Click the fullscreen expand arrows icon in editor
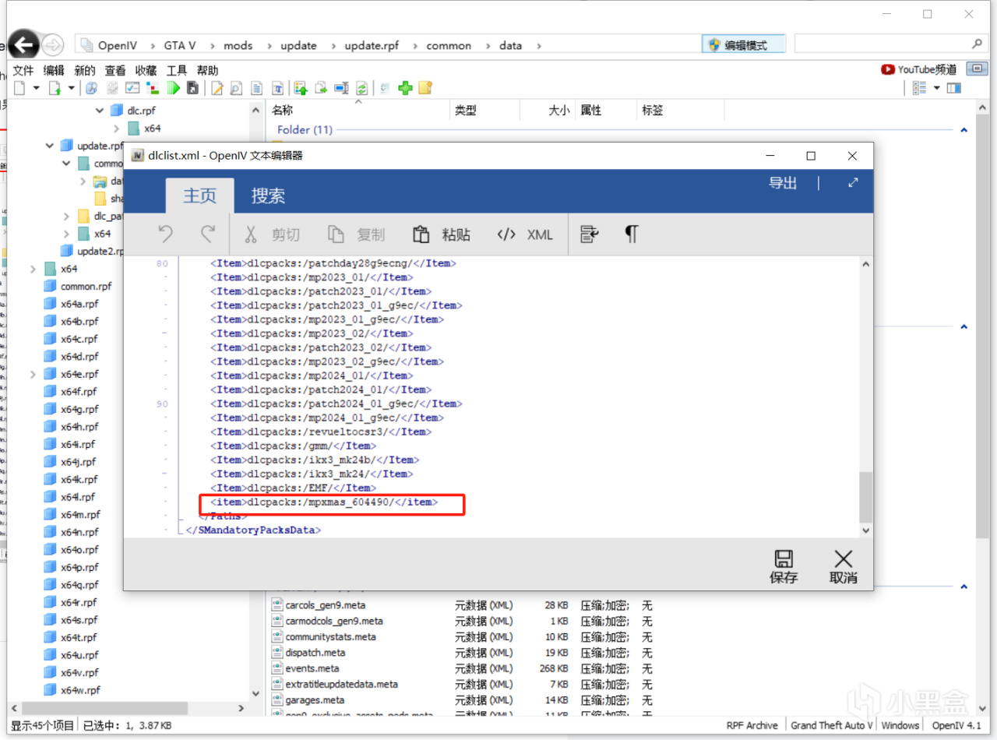Viewport: 997px width, 740px height. [853, 183]
